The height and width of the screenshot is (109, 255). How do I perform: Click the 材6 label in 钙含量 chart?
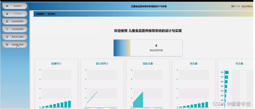[x=222, y=82]
